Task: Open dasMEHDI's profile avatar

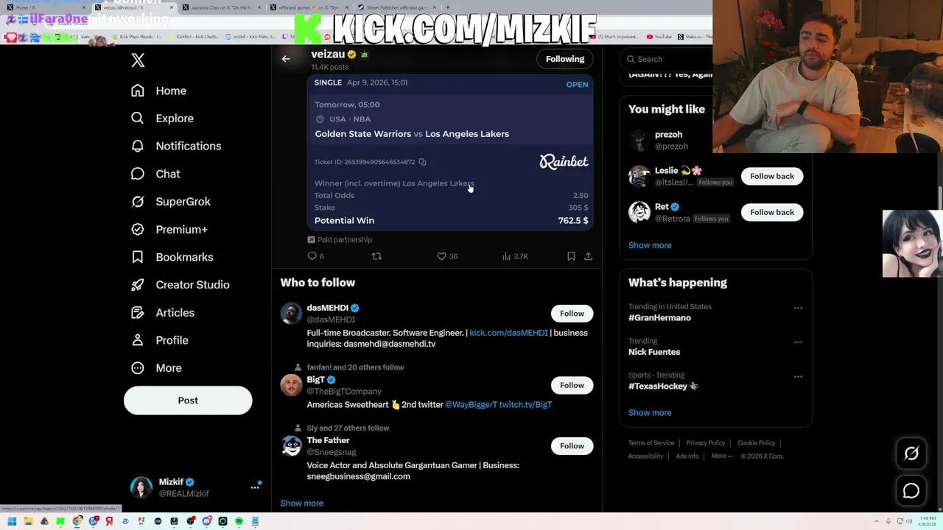Action: point(291,313)
